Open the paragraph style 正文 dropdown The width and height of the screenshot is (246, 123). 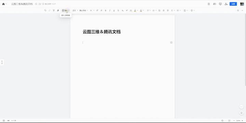click(75, 11)
